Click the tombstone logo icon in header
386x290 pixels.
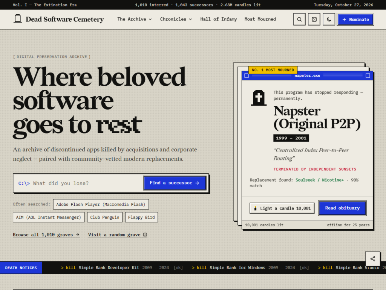click(x=17, y=19)
